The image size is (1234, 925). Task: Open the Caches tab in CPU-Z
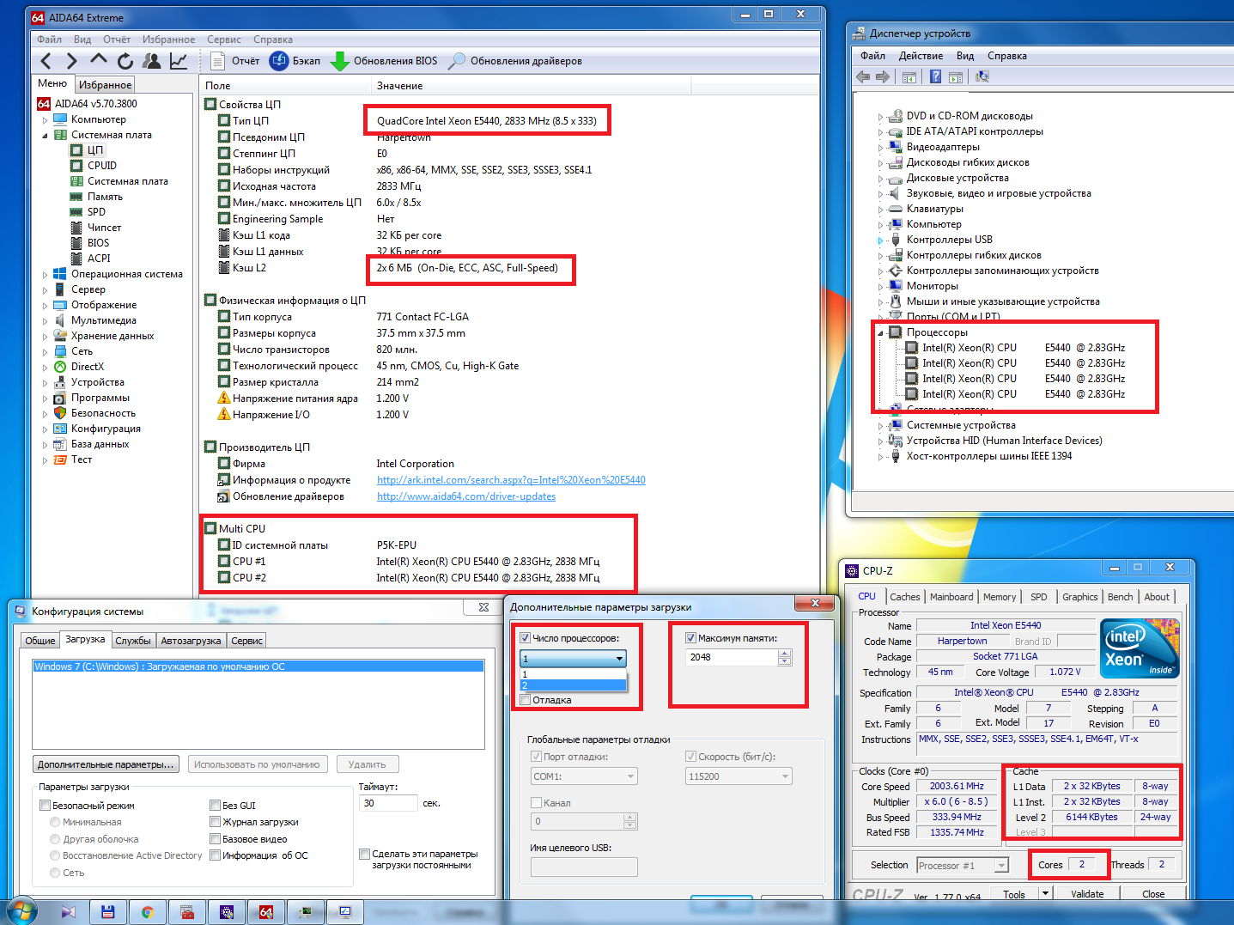point(904,597)
